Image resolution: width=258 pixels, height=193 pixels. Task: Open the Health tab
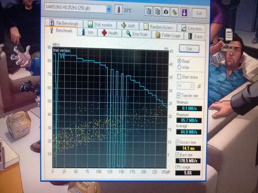tap(110, 33)
